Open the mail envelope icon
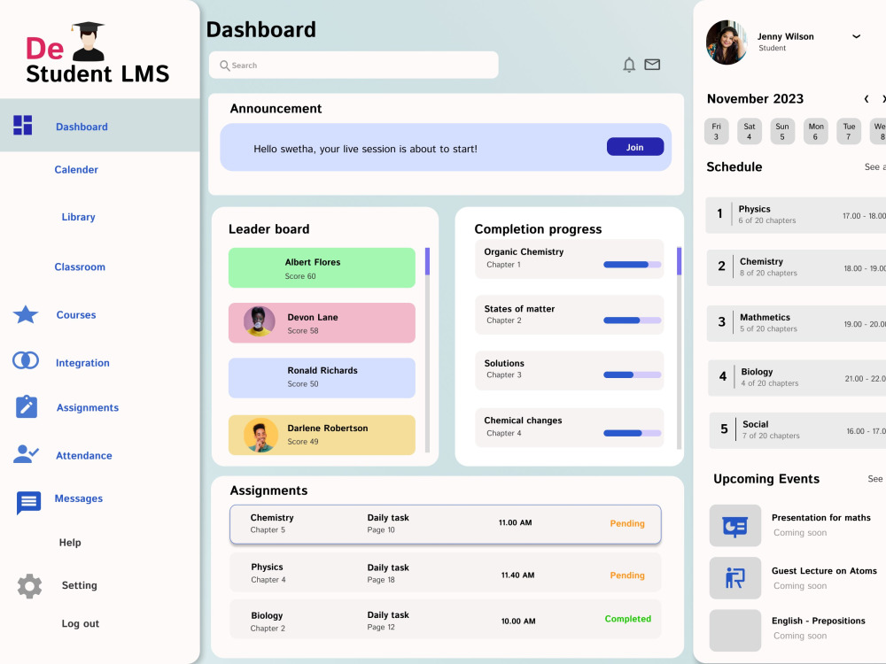The image size is (886, 664). click(x=652, y=65)
